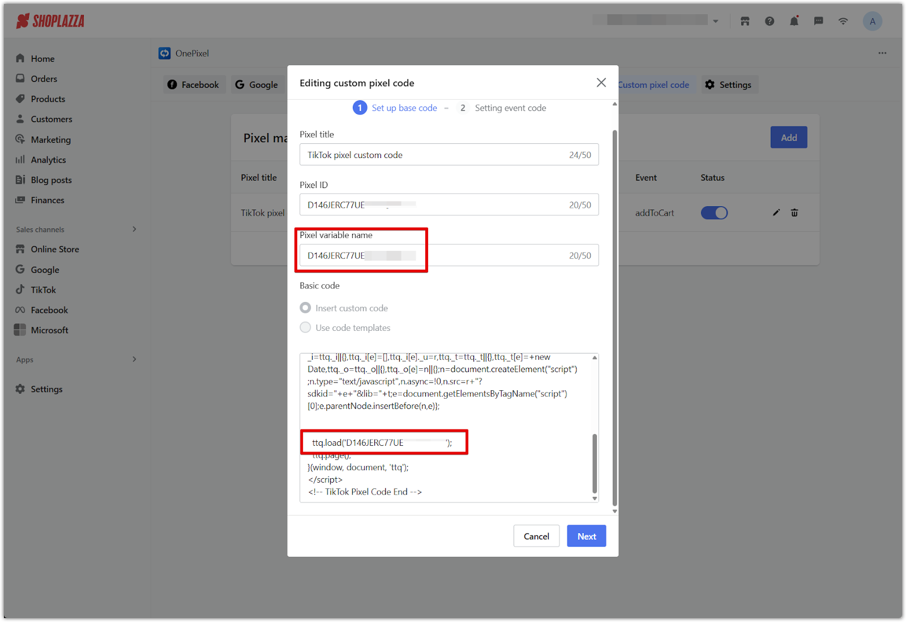Screen dimensions: 906x622
Task: Open the notifications bell
Action: click(x=794, y=22)
